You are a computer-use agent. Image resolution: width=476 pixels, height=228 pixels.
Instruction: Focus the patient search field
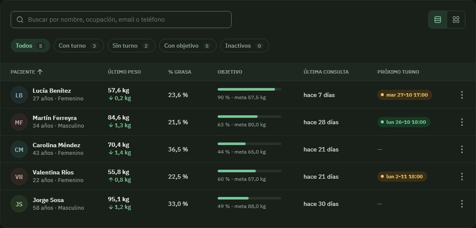(x=121, y=20)
